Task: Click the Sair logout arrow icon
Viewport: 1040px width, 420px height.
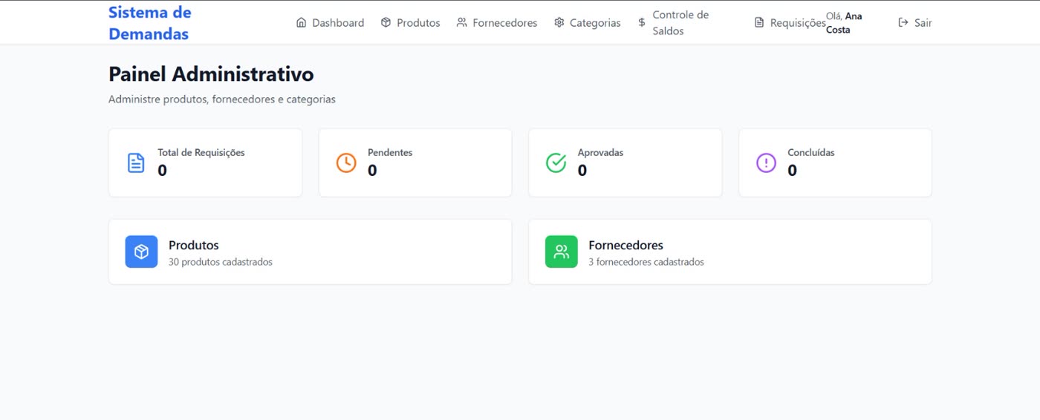Action: tap(903, 22)
